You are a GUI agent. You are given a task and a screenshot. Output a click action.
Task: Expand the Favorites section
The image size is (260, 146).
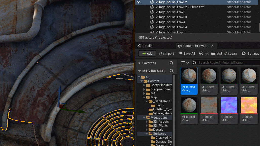point(139,63)
